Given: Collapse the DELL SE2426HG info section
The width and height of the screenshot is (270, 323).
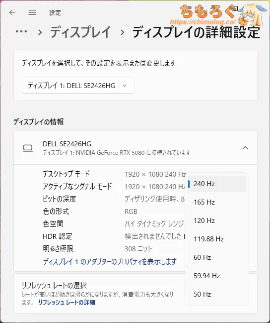Looking at the screenshot, I should [245, 148].
